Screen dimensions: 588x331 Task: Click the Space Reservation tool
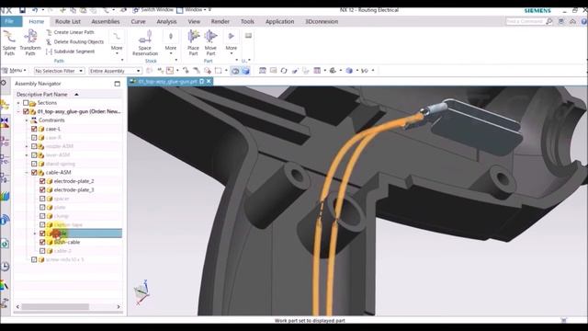(x=145, y=43)
